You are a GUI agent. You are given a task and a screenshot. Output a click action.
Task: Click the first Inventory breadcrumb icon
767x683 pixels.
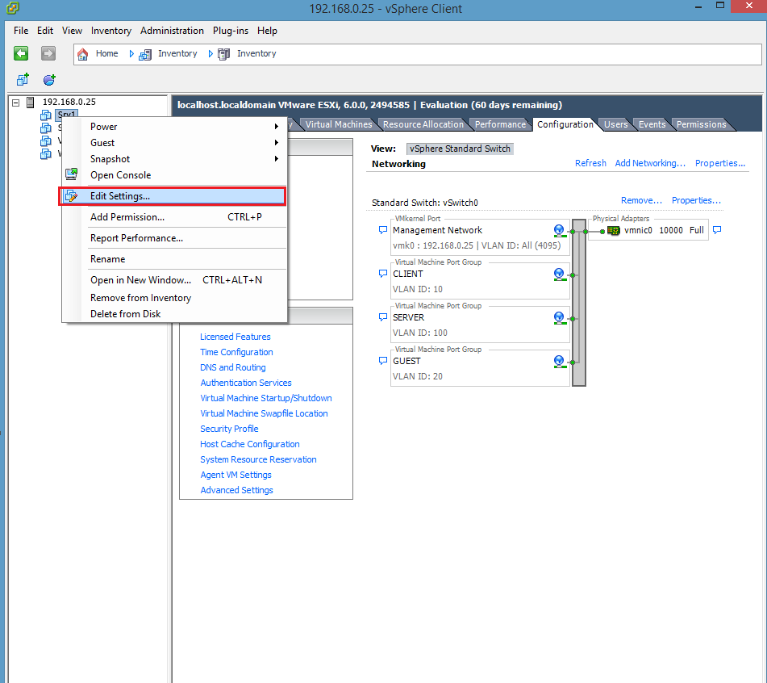click(145, 54)
